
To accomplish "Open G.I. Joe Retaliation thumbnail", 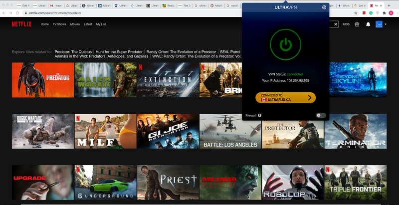I will point(168,131).
